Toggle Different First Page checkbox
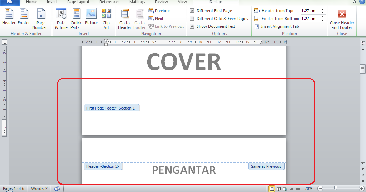The height and width of the screenshot is (192, 366). [192, 11]
